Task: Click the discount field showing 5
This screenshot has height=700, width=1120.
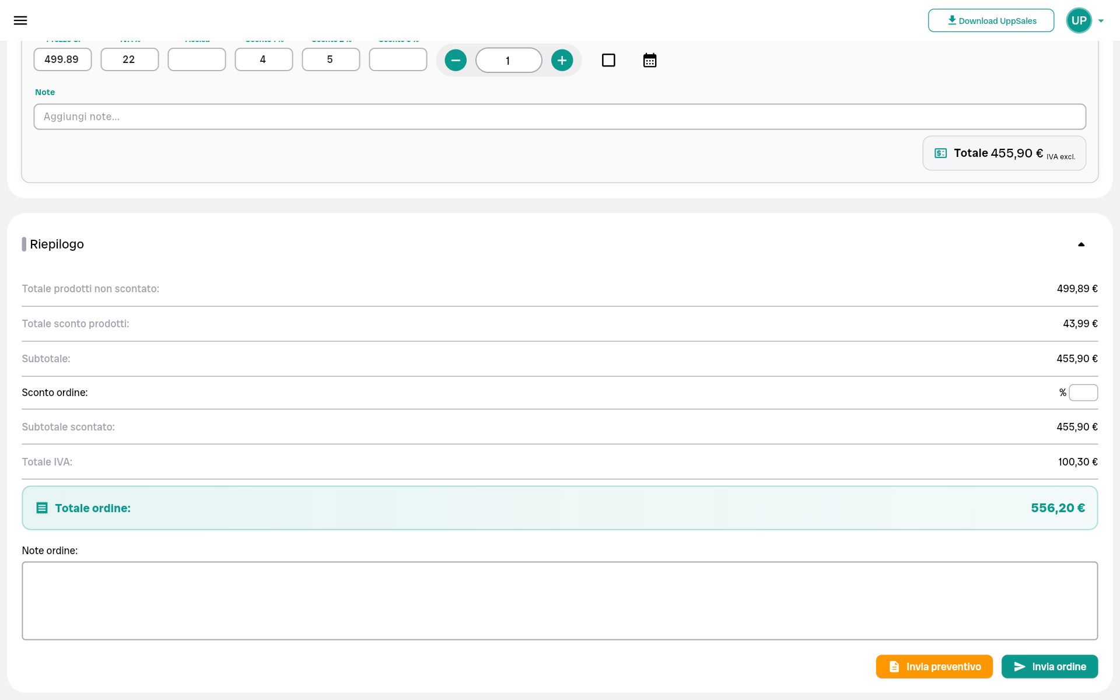Action: click(331, 60)
